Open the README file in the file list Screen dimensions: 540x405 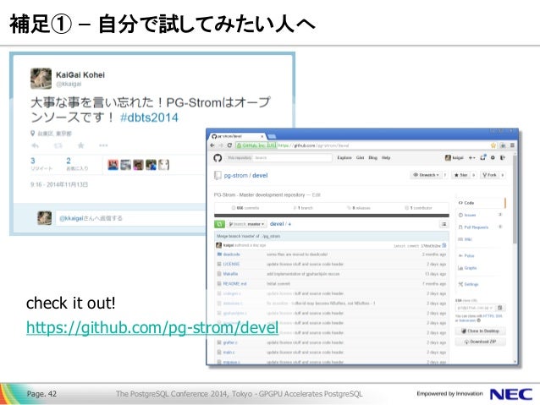[234, 284]
